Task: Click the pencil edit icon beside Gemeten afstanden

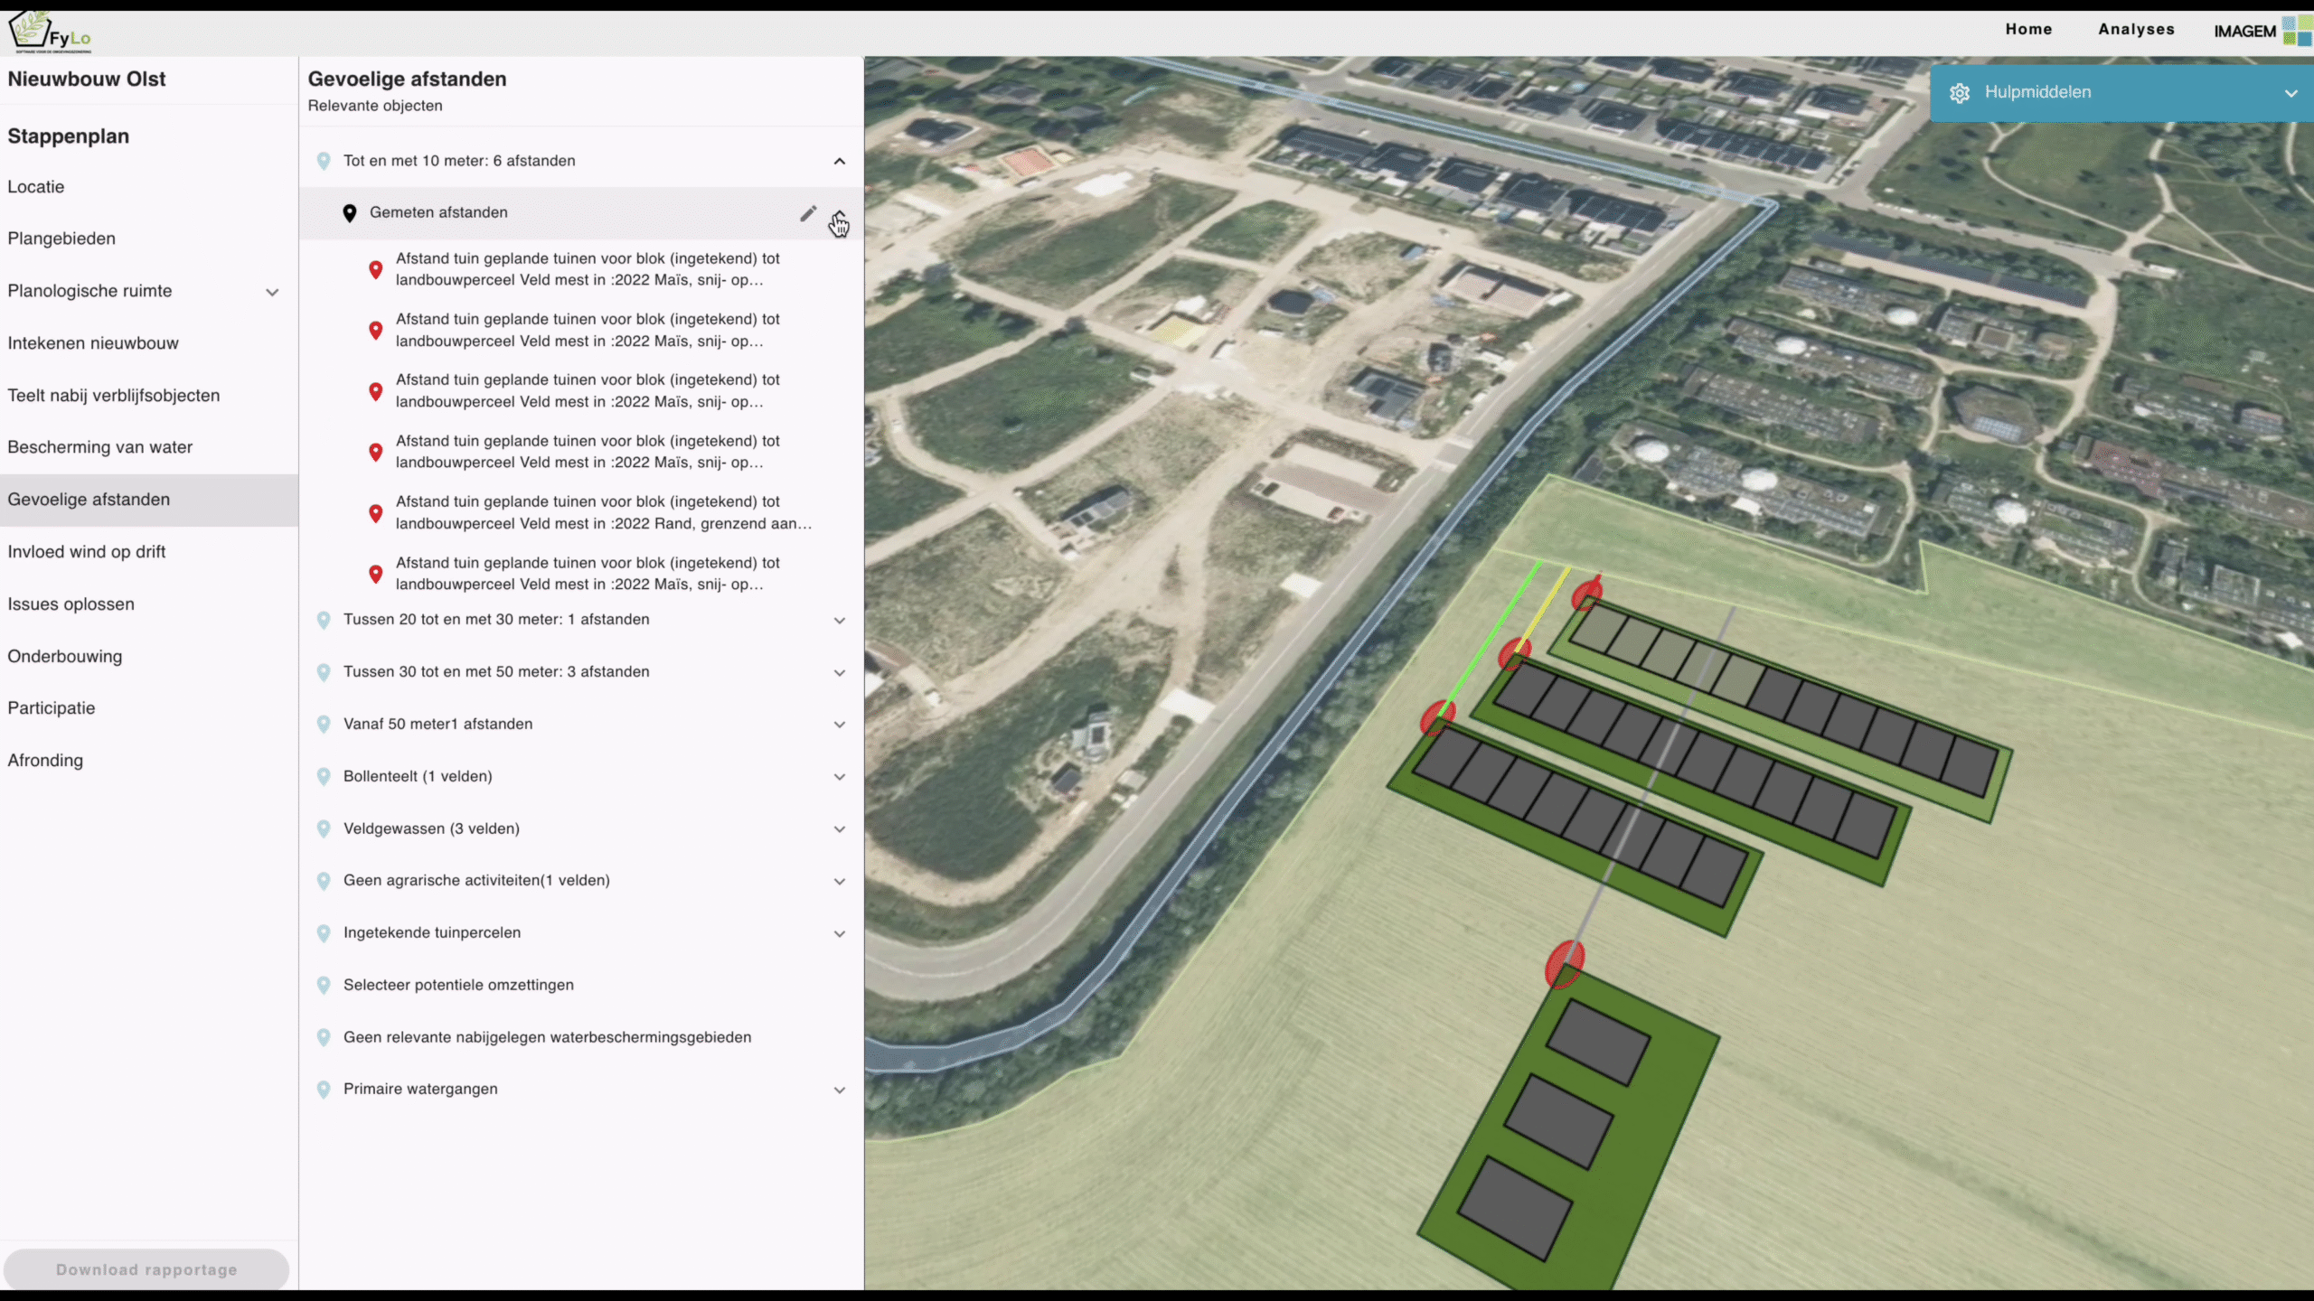Action: click(808, 213)
